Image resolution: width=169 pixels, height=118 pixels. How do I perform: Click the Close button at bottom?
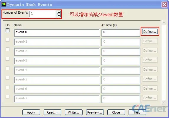point(116,112)
